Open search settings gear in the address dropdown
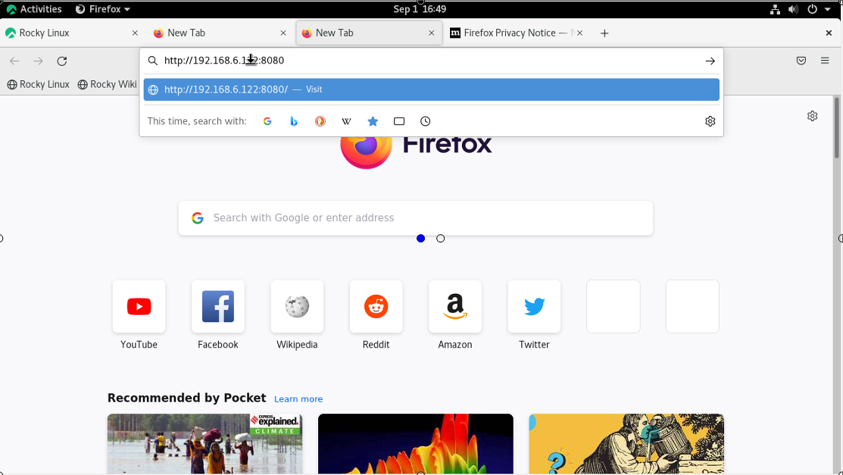The height and width of the screenshot is (475, 843). click(710, 121)
